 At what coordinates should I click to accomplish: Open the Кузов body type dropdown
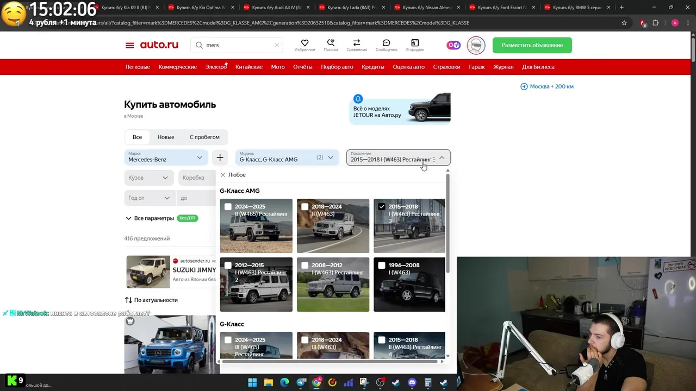148,178
